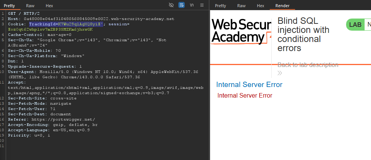Viewport: 371px width, 160px height.
Task: Click the Dnt: 1 header line
Action: coord(16,61)
